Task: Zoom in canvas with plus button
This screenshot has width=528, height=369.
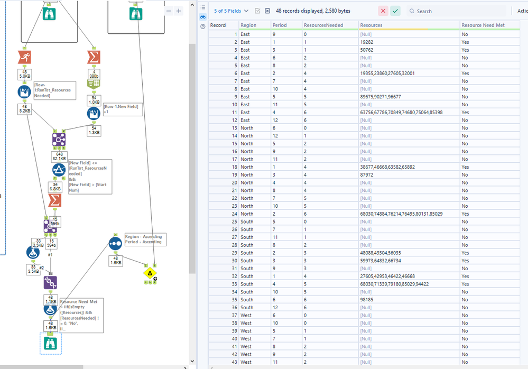Action: click(179, 11)
